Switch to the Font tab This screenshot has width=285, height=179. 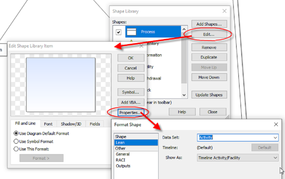pyautogui.click(x=48, y=124)
